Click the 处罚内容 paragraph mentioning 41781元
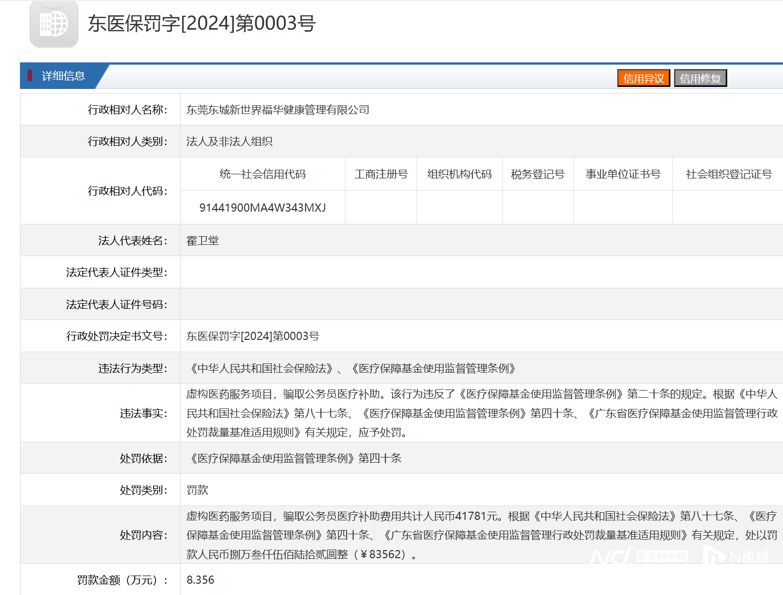 482,535
